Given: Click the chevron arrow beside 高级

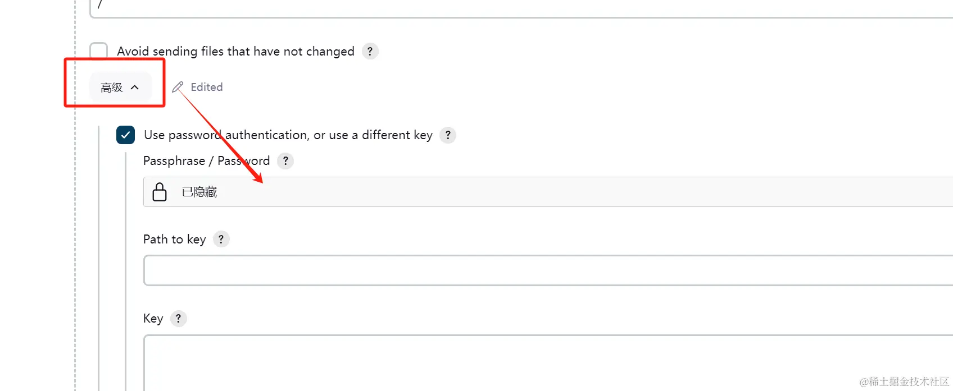Looking at the screenshot, I should [x=135, y=88].
